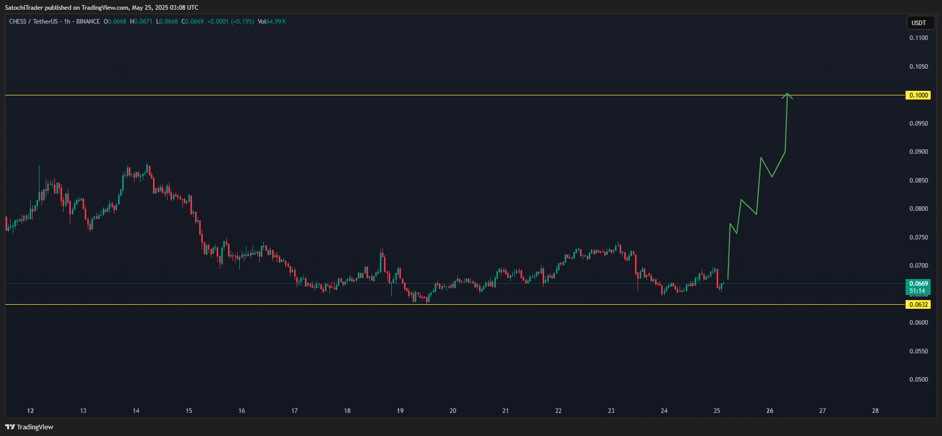The width and height of the screenshot is (942, 436).
Task: Click the close value C0.0669
Action: pos(193,22)
